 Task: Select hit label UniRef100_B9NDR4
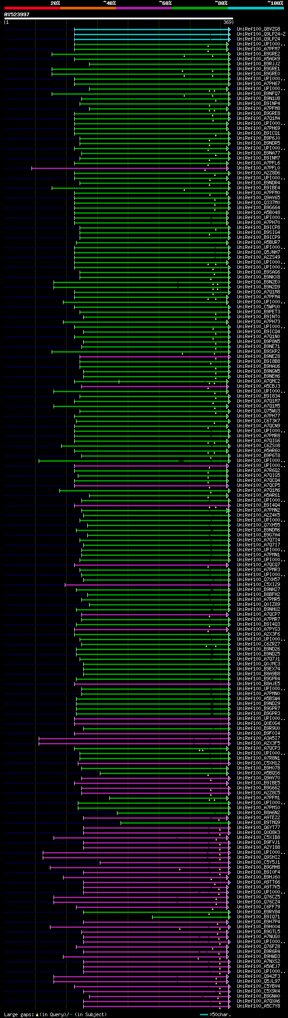(258, 183)
